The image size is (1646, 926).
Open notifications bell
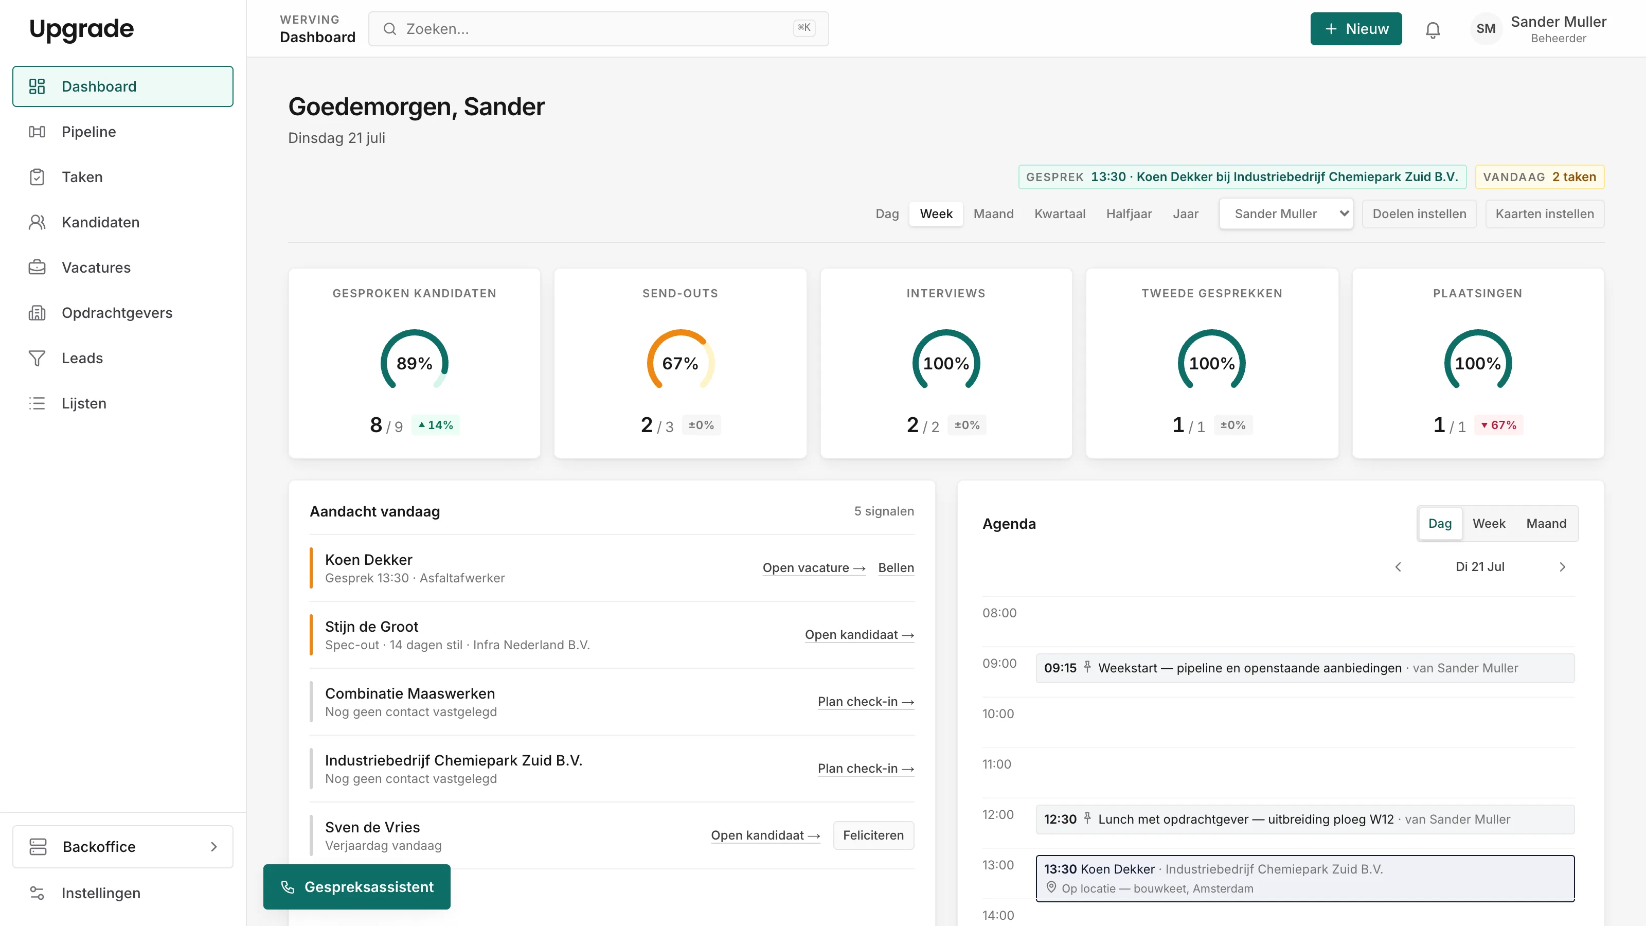pyautogui.click(x=1433, y=29)
